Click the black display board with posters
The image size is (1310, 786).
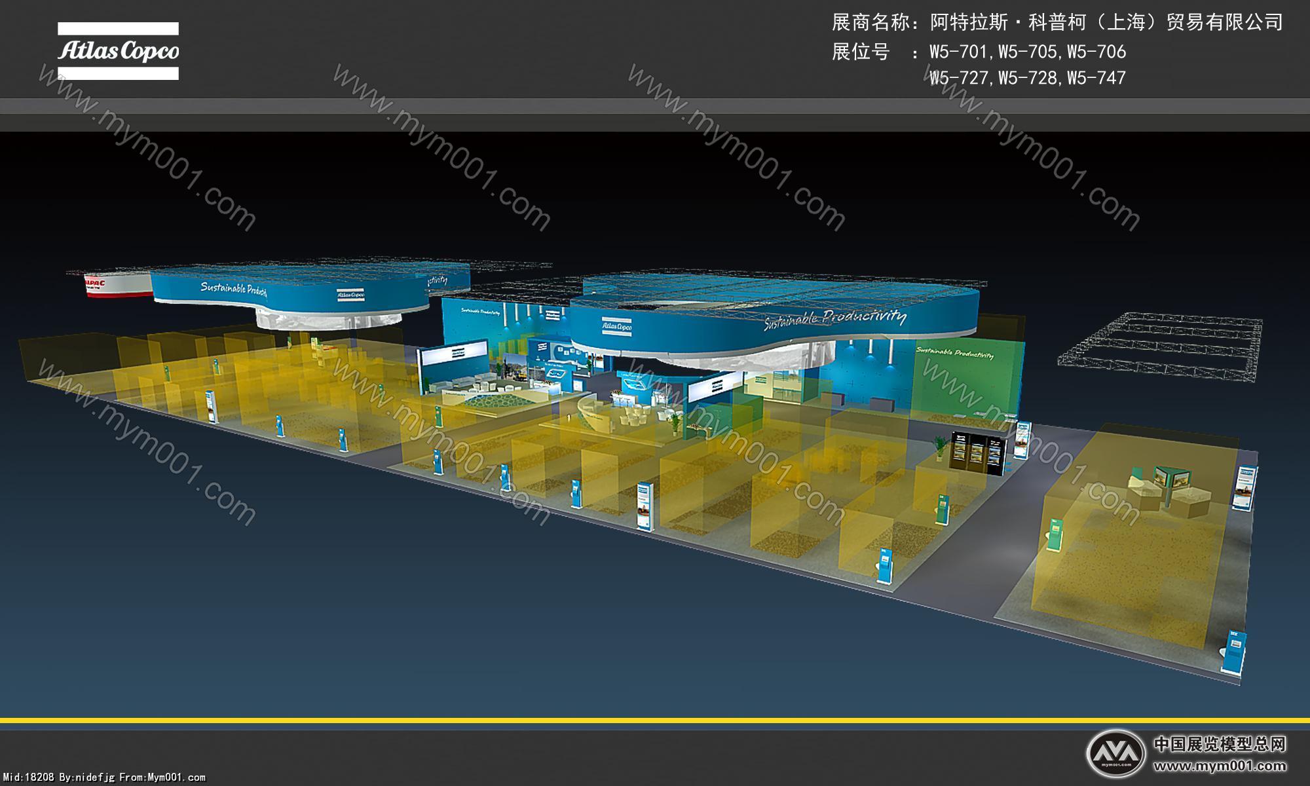pos(979,453)
